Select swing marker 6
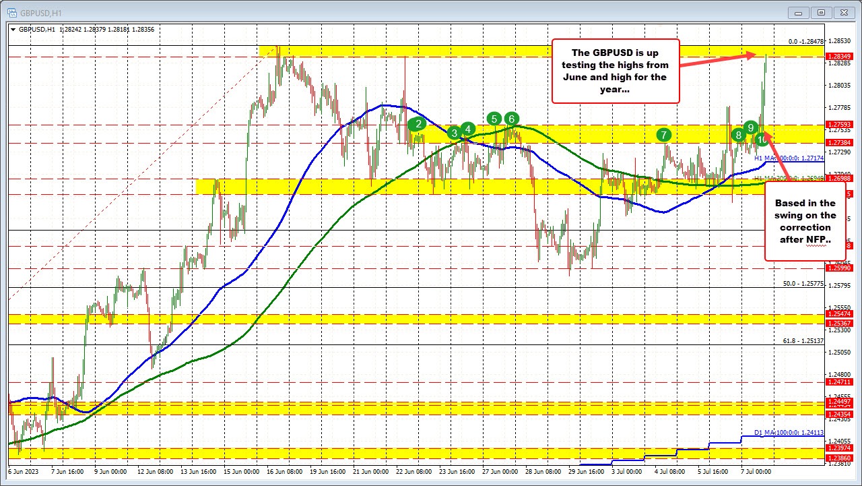862x486 pixels. (x=511, y=118)
